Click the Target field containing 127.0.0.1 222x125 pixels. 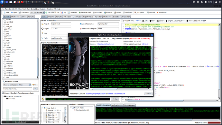(61, 29)
